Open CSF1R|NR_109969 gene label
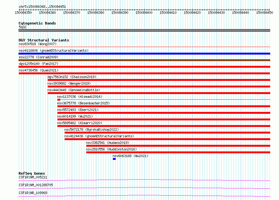The width and height of the screenshot is (279, 200). click(33, 193)
